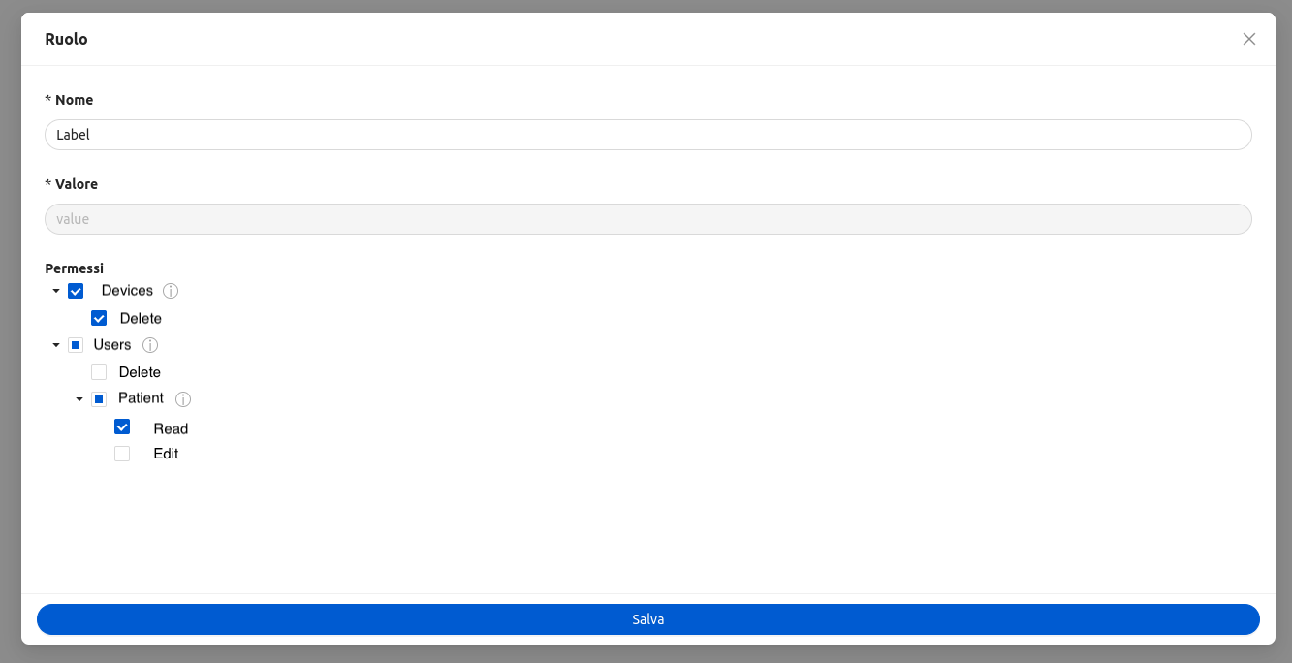The width and height of the screenshot is (1292, 663).
Task: Click inside the Nome input field
Action: point(648,134)
